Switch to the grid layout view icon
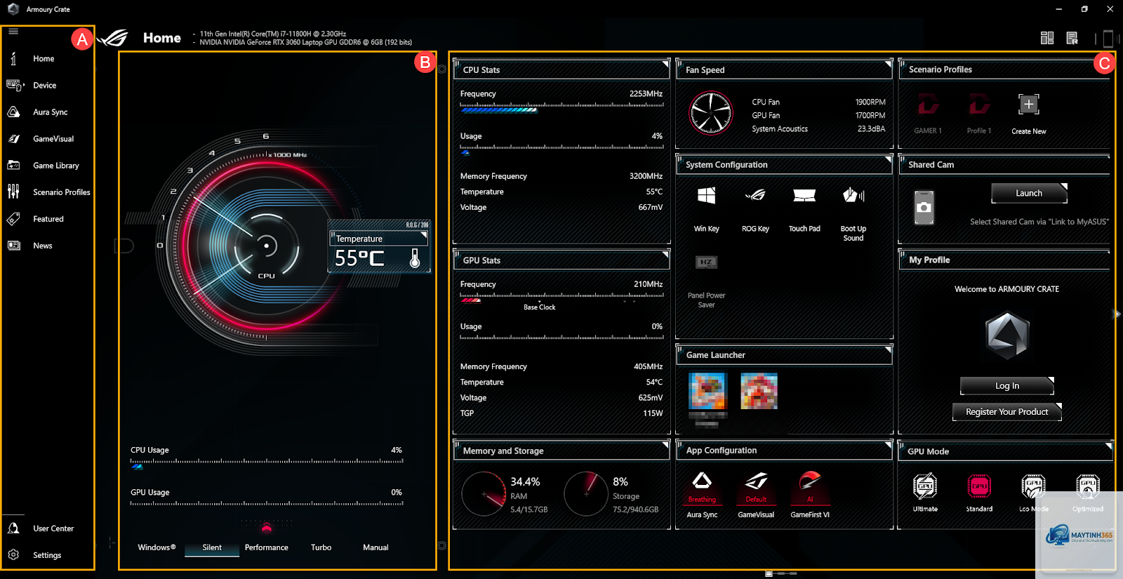1123x579 pixels. [1047, 38]
